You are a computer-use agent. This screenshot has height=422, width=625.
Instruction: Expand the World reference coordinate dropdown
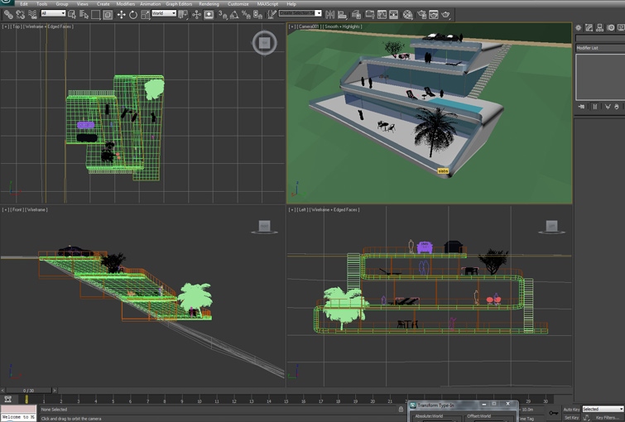(163, 13)
